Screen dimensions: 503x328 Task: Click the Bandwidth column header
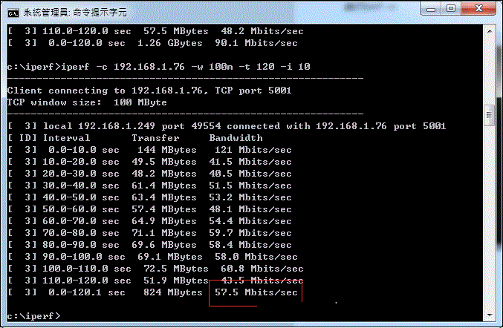[236, 138]
